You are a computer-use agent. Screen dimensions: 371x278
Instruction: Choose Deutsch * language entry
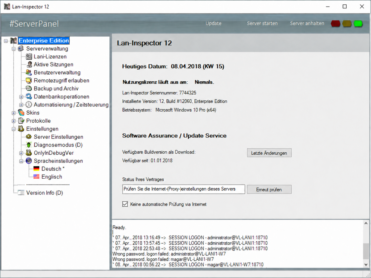tap(53, 169)
